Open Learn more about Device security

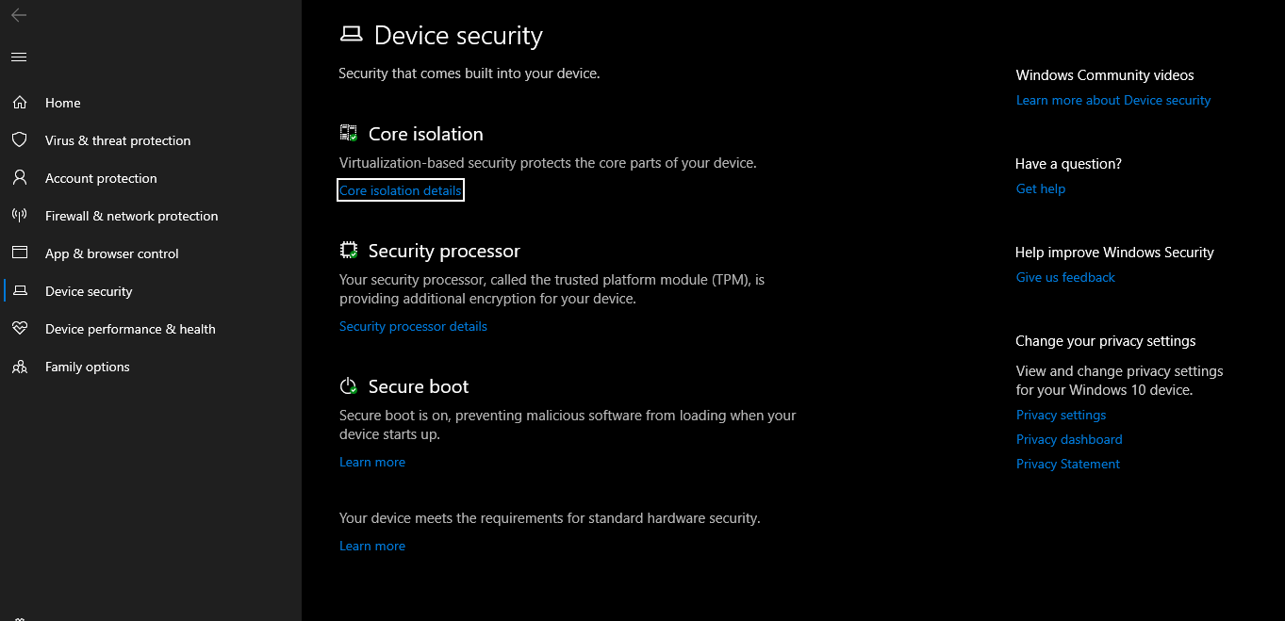[x=1113, y=100]
